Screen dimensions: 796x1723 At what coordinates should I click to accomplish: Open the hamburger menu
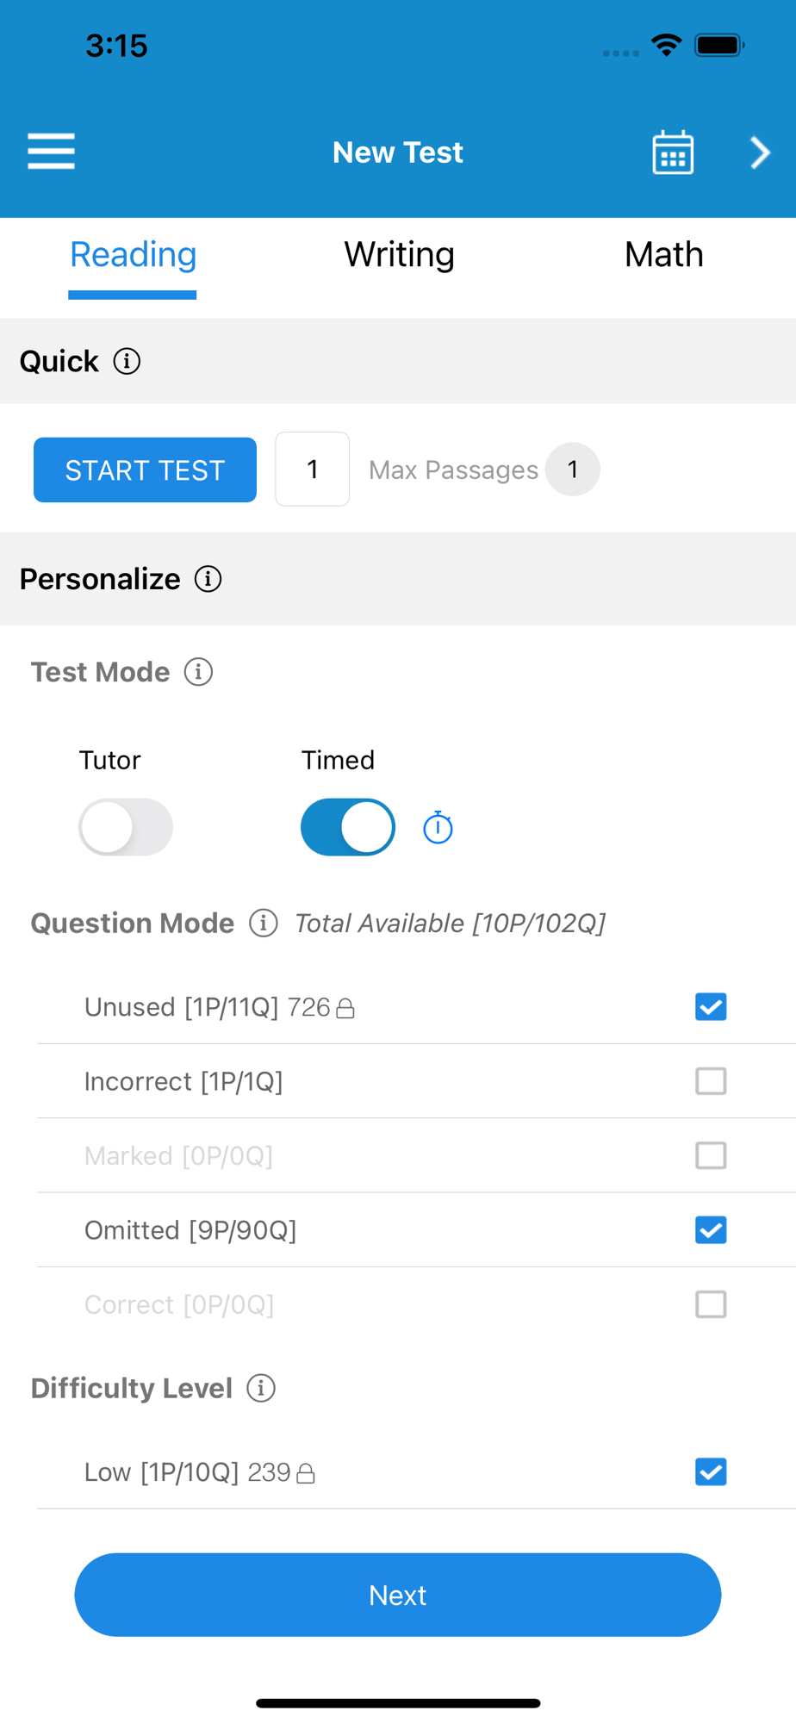[52, 152]
